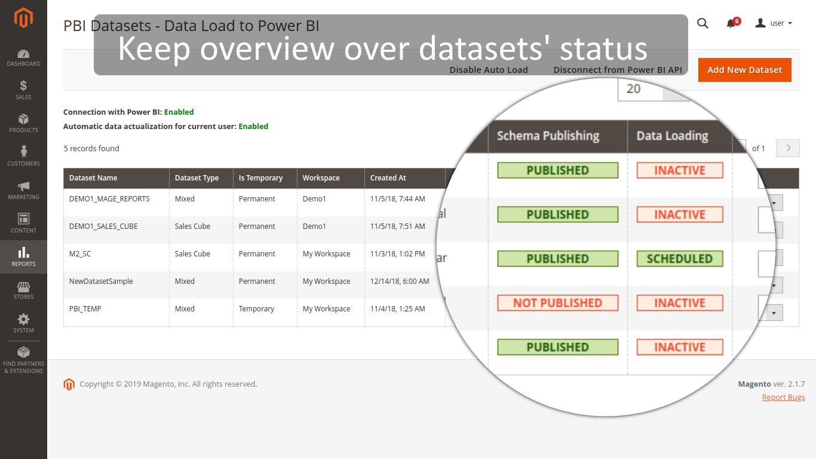Image resolution: width=816 pixels, height=459 pixels.
Task: Open the Marketing section
Action: tap(23, 189)
